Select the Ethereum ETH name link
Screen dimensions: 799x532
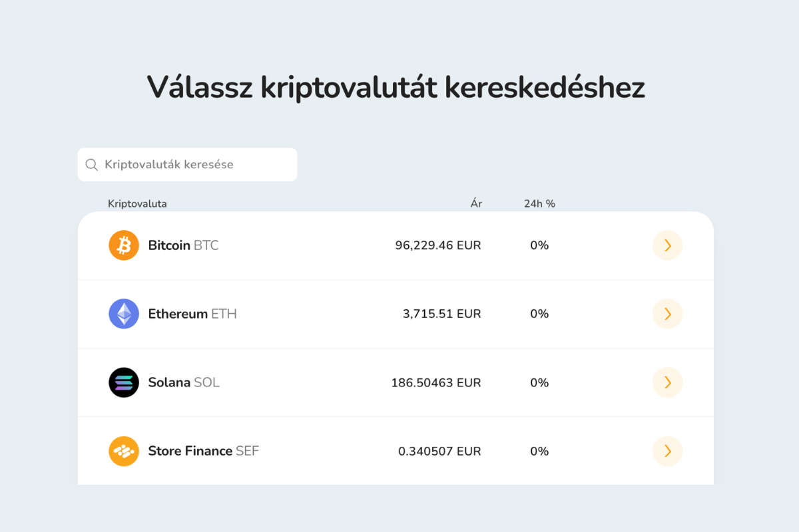(x=192, y=313)
